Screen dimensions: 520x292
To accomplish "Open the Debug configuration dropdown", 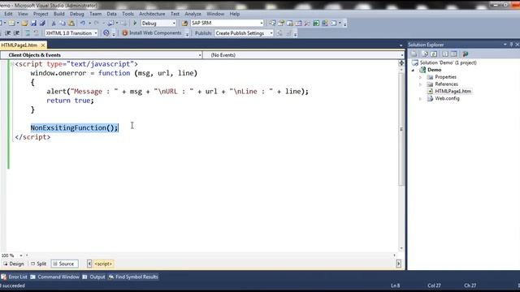I will click(174, 24).
